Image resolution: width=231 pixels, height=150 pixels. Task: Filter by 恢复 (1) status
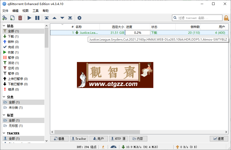tap(23, 52)
